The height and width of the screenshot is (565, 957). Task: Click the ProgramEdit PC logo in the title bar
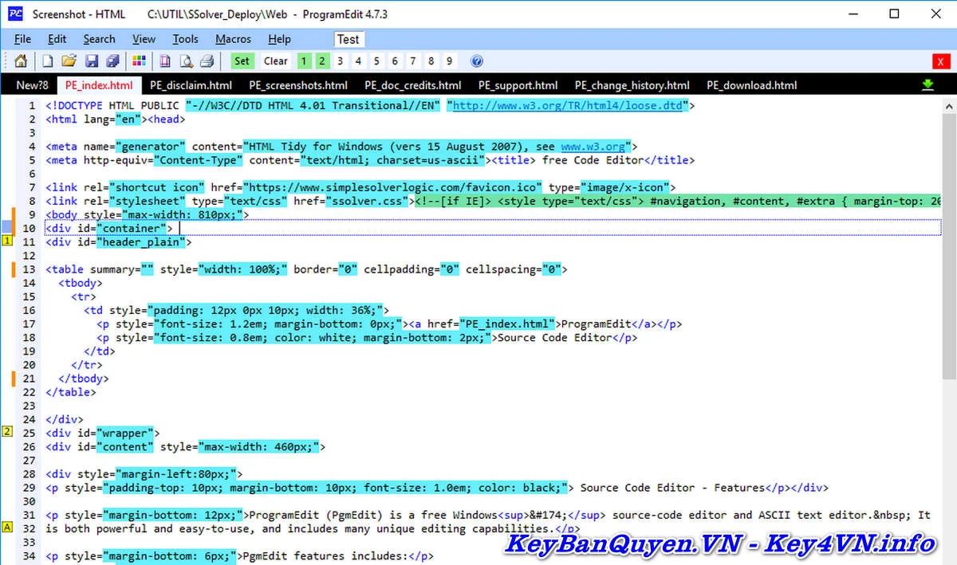15,14
